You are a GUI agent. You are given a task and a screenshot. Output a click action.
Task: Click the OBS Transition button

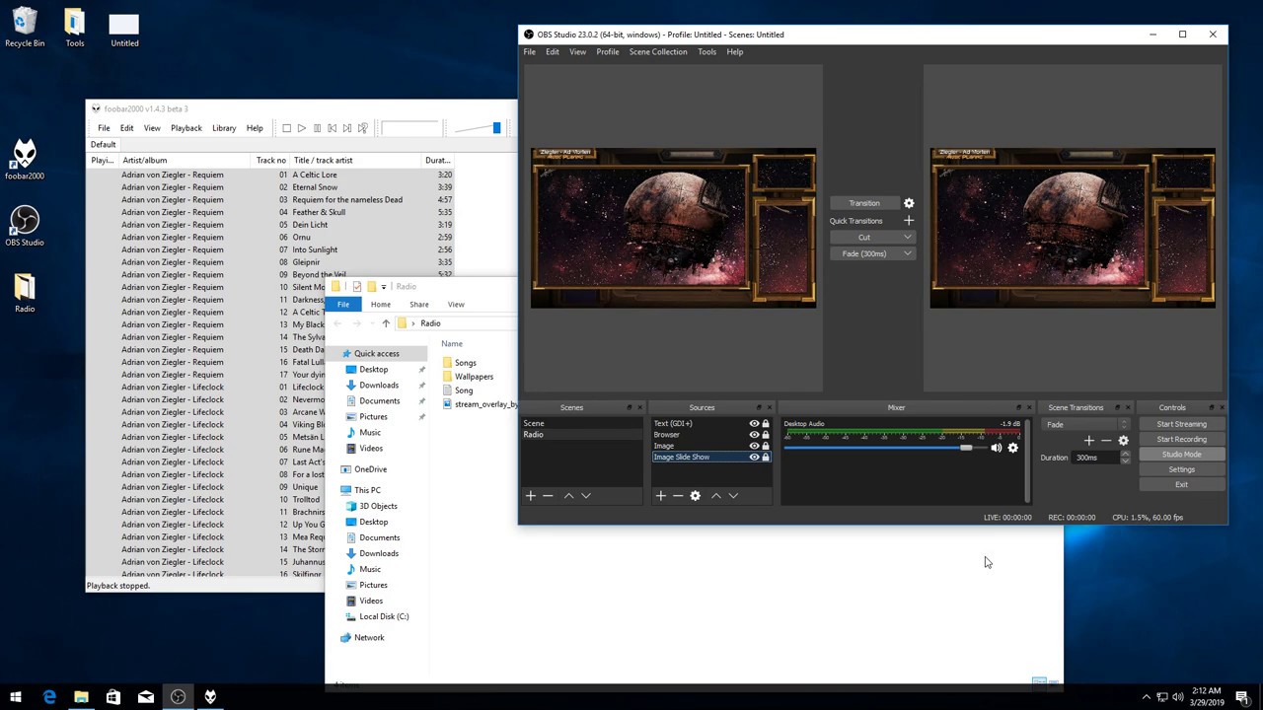(864, 203)
